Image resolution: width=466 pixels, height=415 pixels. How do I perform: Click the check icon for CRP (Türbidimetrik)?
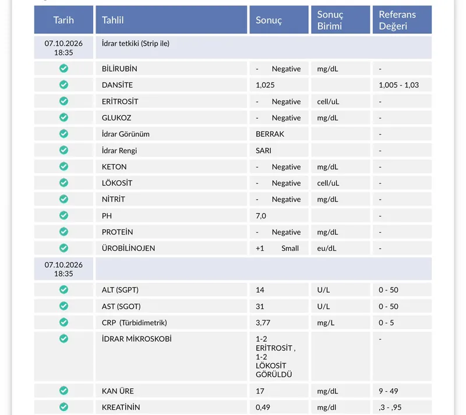(x=63, y=322)
